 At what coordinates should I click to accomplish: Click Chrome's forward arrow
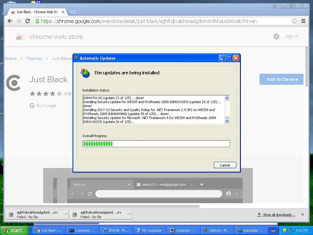click(19, 21)
